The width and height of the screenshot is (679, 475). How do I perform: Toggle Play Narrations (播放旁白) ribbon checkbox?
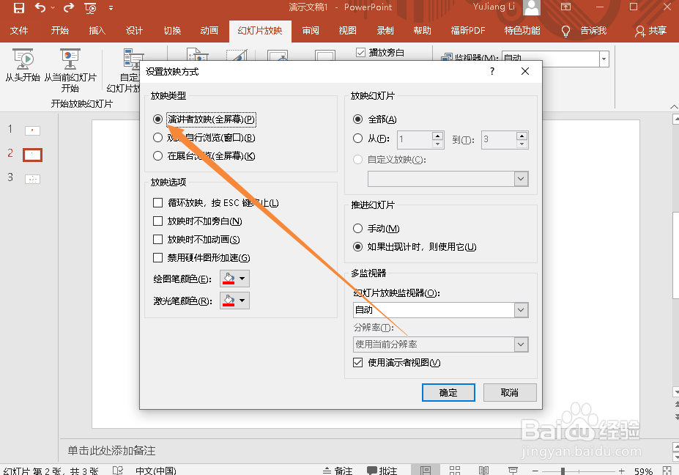pyautogui.click(x=360, y=53)
